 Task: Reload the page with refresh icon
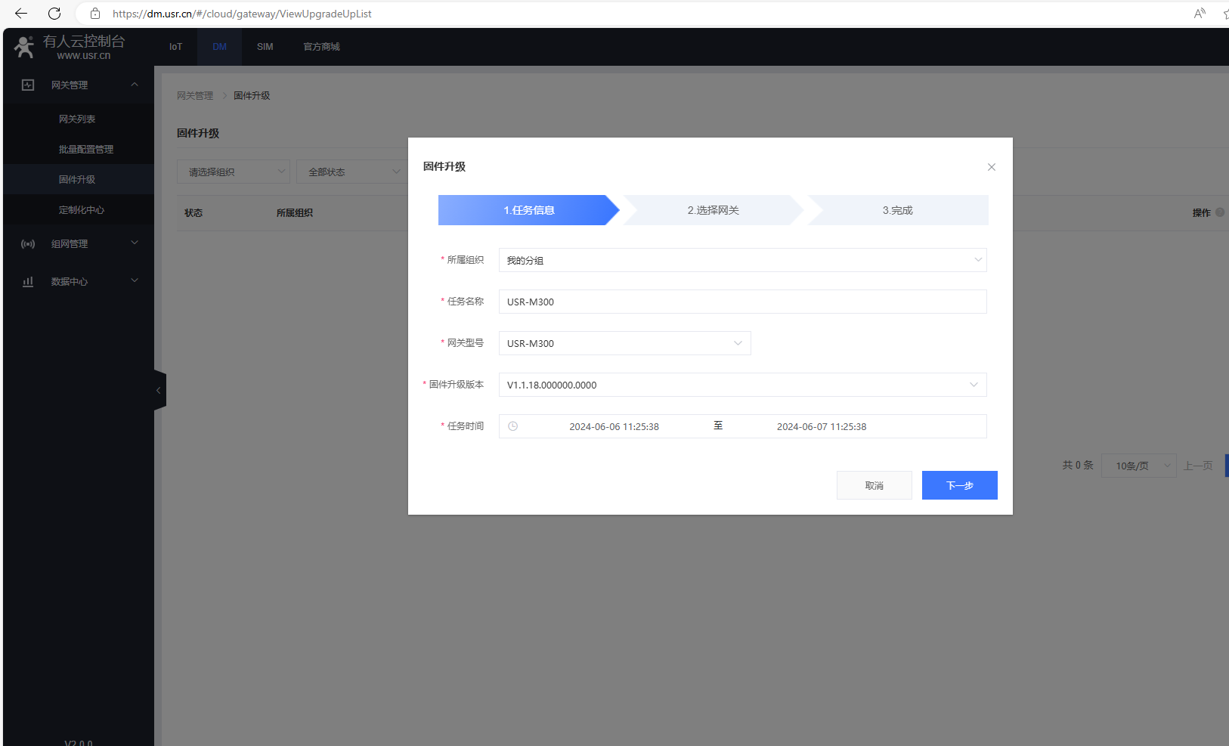coord(54,14)
